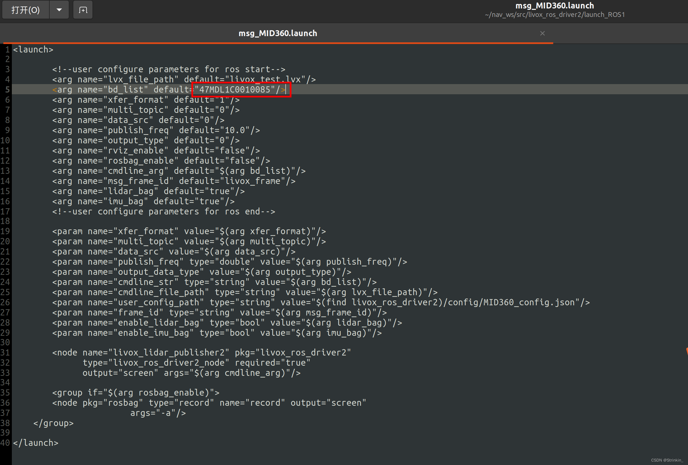Viewport: 688px width, 465px height.
Task: Click line number 5 in gutter
Action: click(7, 89)
